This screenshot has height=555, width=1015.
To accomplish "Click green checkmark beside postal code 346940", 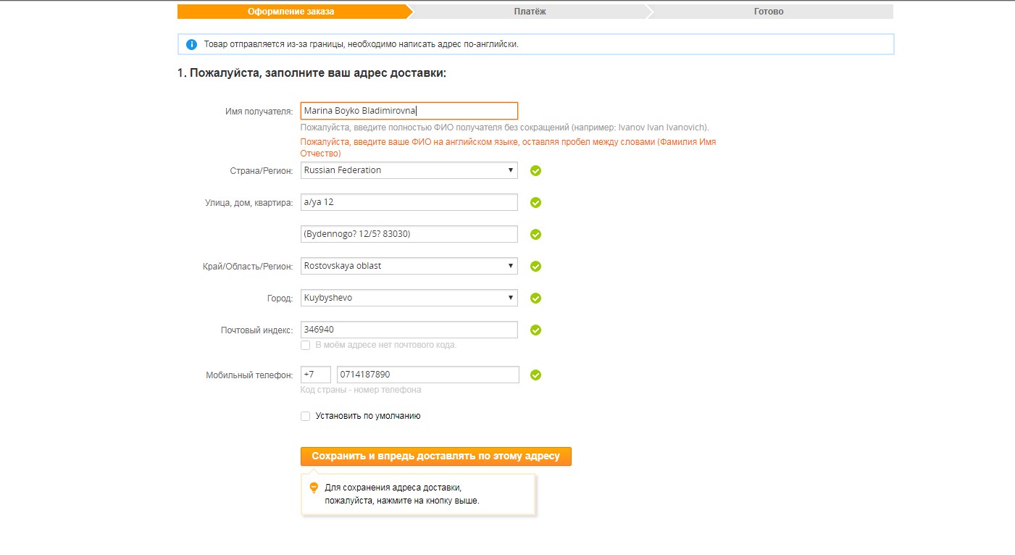I will (x=535, y=330).
